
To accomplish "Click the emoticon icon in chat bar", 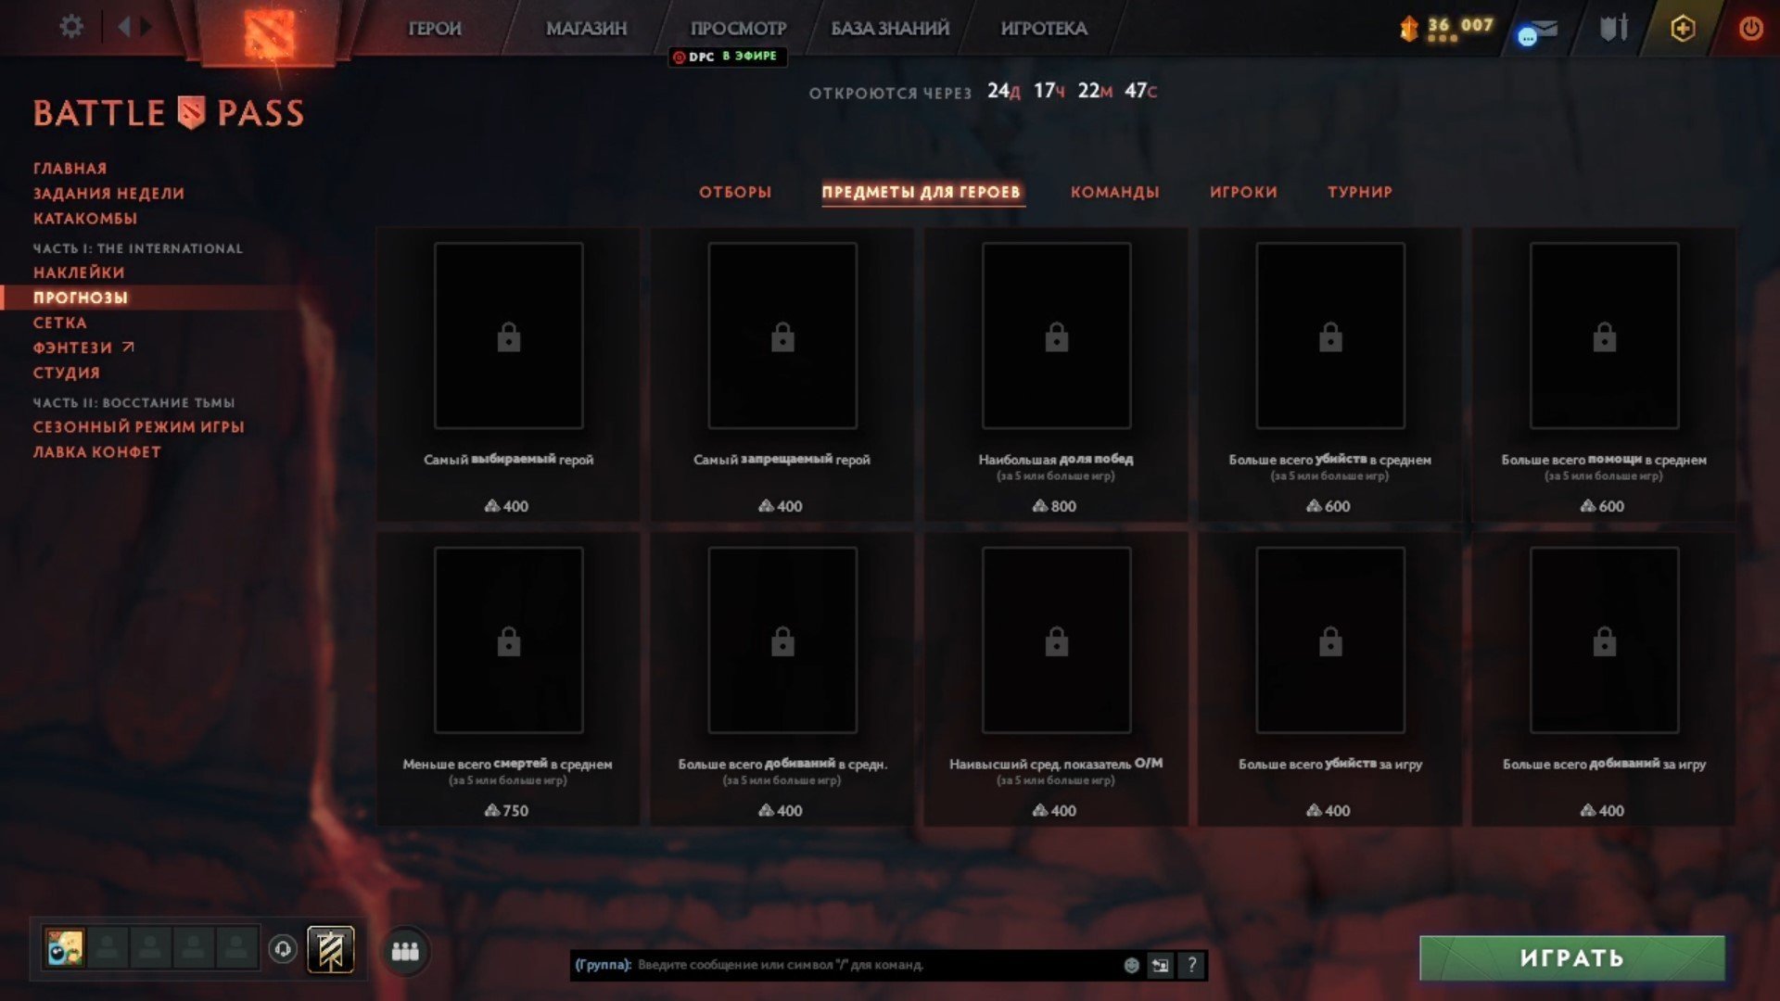I will tap(1131, 965).
